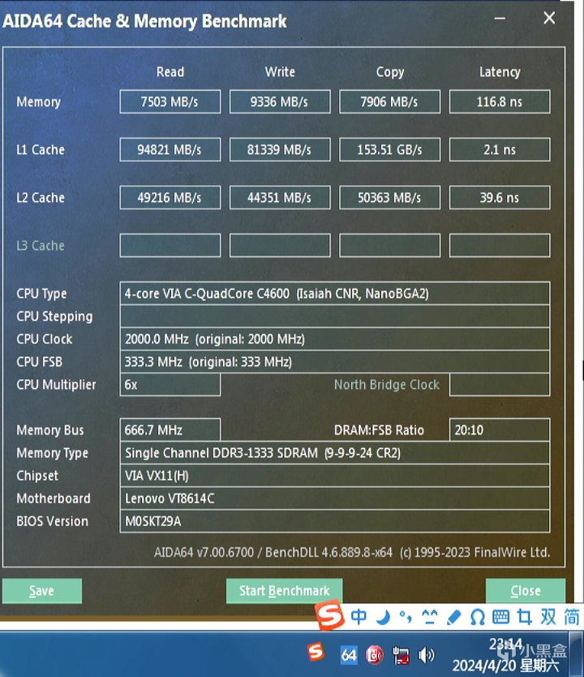This screenshot has width=584, height=677.
Task: Click the network tray icon with red mark
Action: [x=401, y=655]
